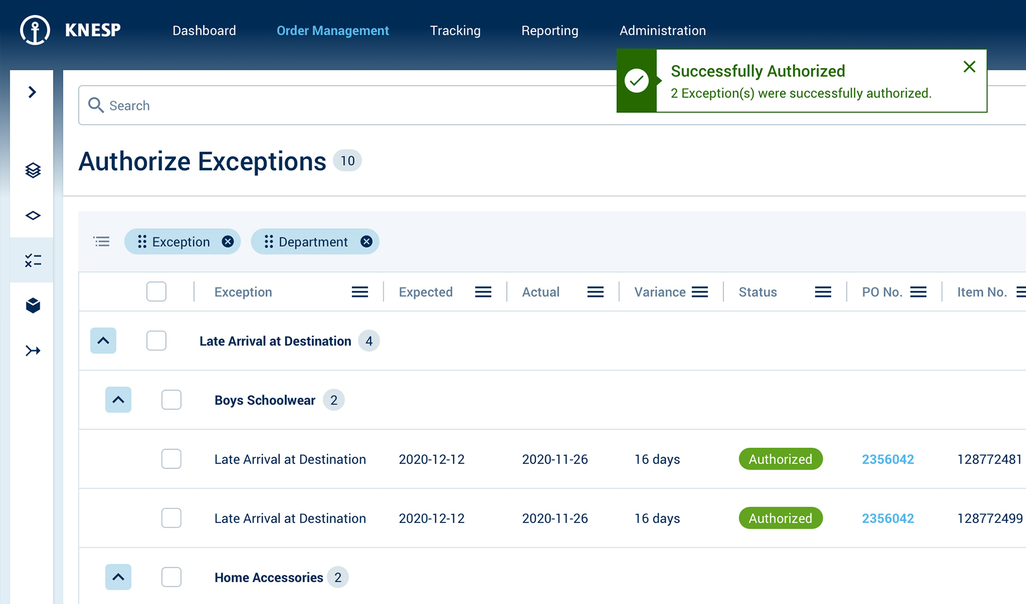
Task: Select the checkbox for item 128772481 row
Action: pos(171,459)
